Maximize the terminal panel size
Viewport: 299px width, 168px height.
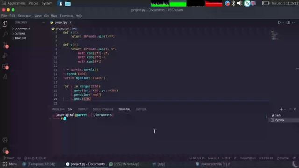pyautogui.click(x=290, y=109)
